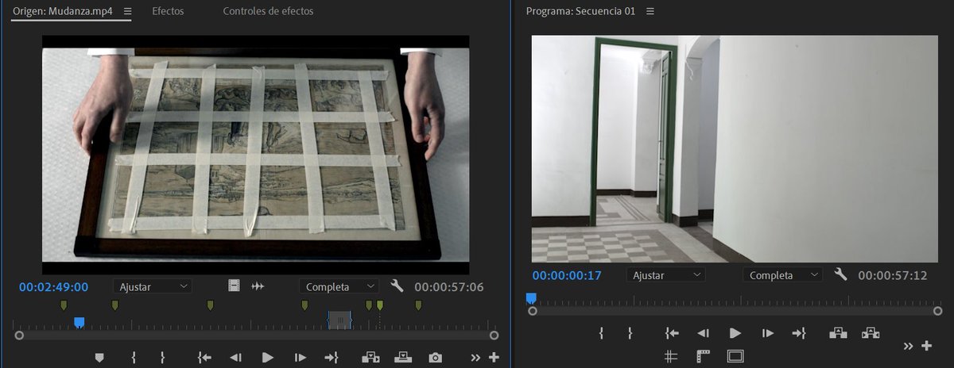Go to Out point in Program monitor
The image size is (954, 368).
point(799,333)
